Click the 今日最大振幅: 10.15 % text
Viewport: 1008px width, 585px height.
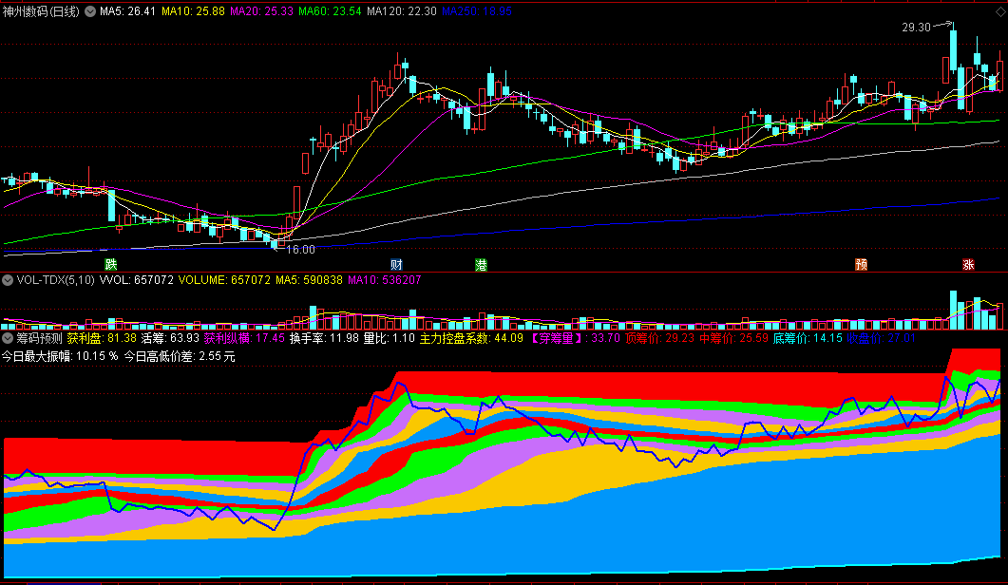(60, 356)
